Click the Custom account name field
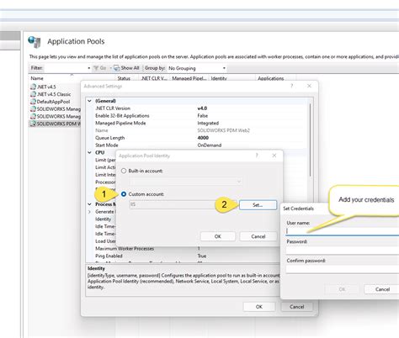The image size is (399, 338). point(183,204)
